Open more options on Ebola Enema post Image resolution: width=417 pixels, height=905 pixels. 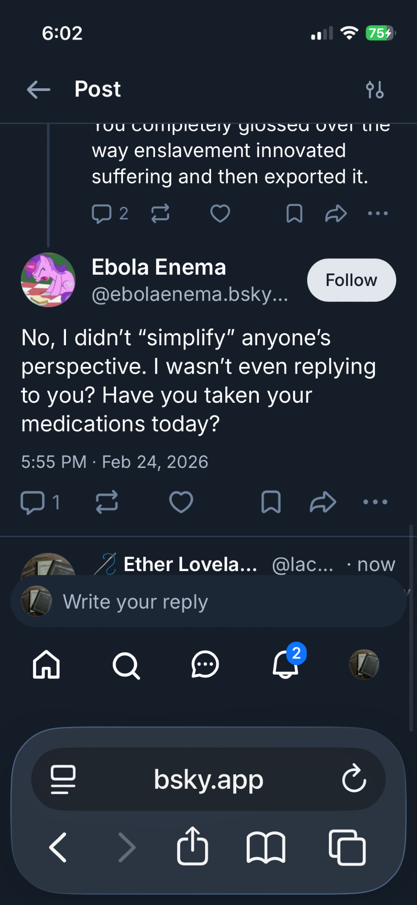(x=375, y=502)
